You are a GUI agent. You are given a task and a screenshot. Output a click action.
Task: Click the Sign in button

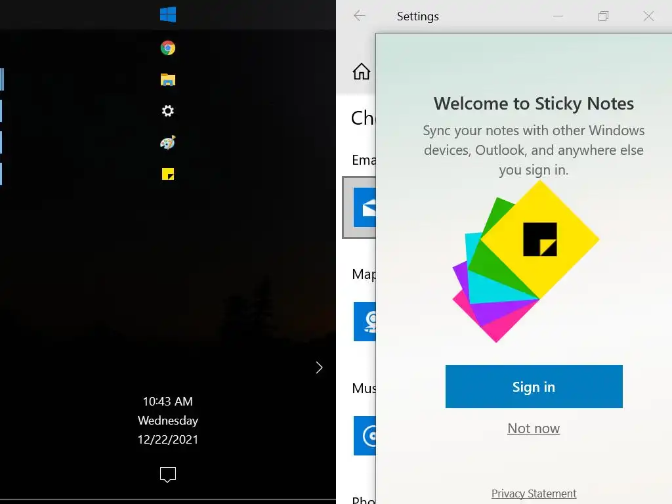click(534, 387)
